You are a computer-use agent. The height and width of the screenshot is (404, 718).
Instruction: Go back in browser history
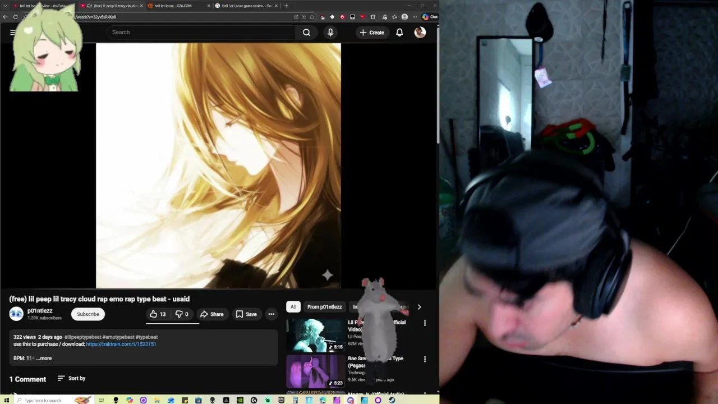click(x=5, y=17)
